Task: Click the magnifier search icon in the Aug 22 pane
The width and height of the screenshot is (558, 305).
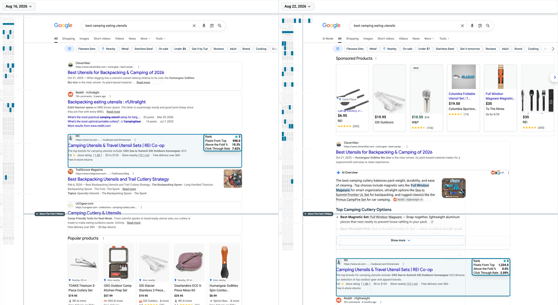Action: [x=488, y=26]
